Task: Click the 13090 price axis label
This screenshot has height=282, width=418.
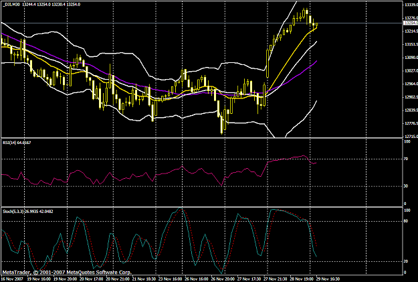Action: click(411, 58)
